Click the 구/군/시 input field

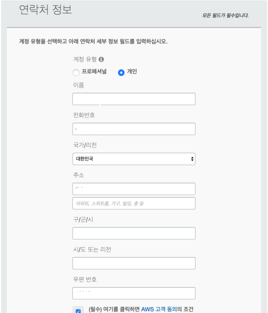coord(134,233)
